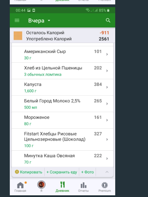Open the hamburger menu icon

[17, 20]
